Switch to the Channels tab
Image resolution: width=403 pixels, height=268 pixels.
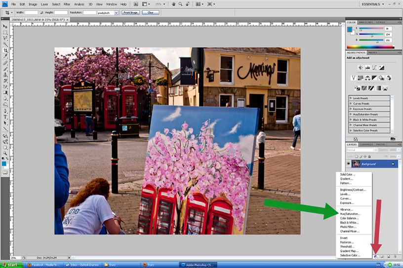click(366, 145)
